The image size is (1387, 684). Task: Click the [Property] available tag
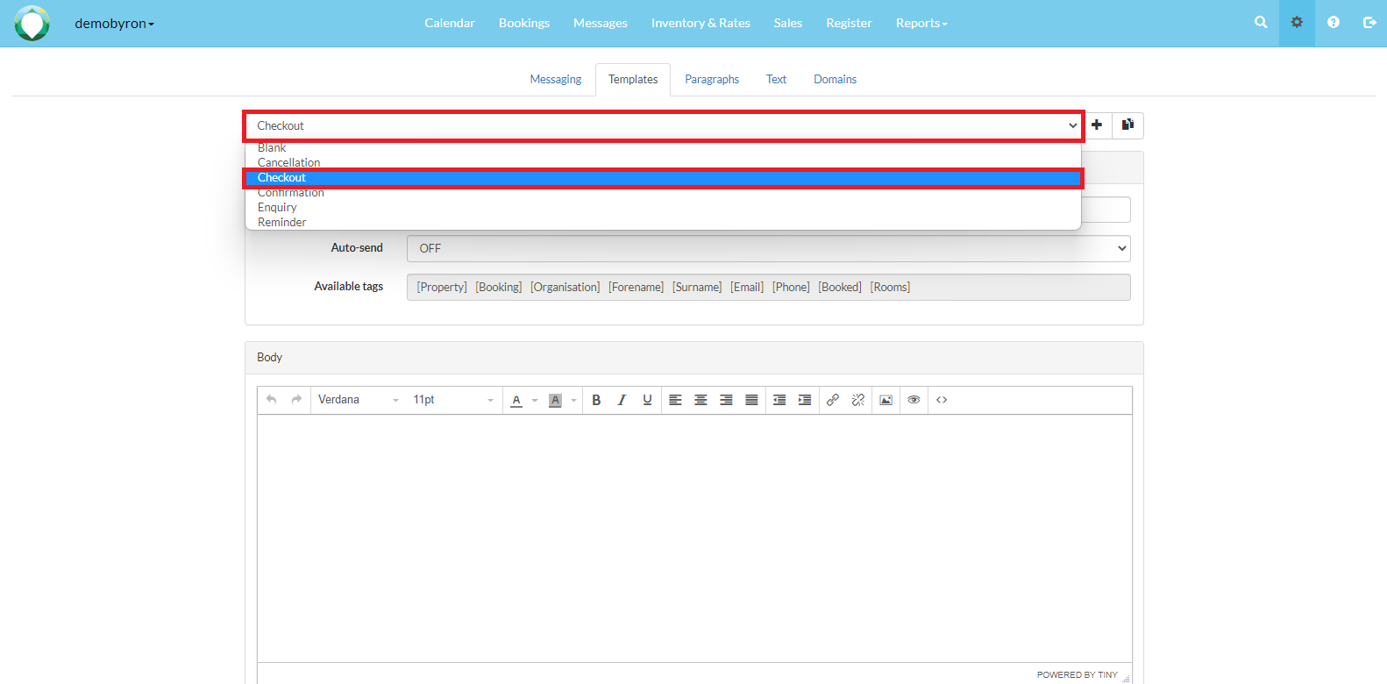pos(442,287)
